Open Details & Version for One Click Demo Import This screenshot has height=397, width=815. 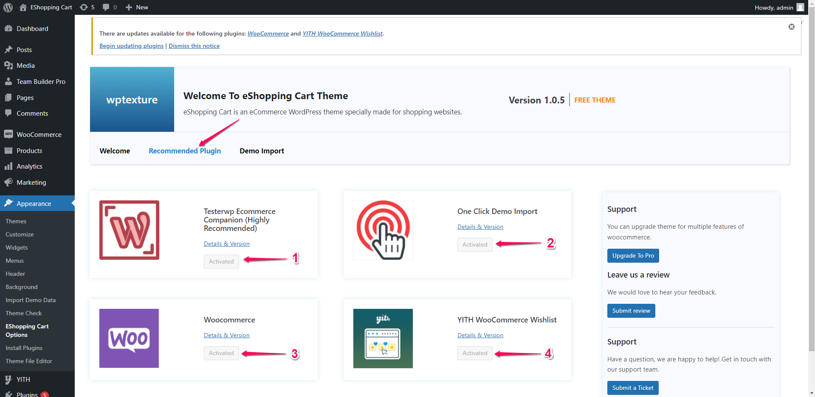tap(480, 227)
